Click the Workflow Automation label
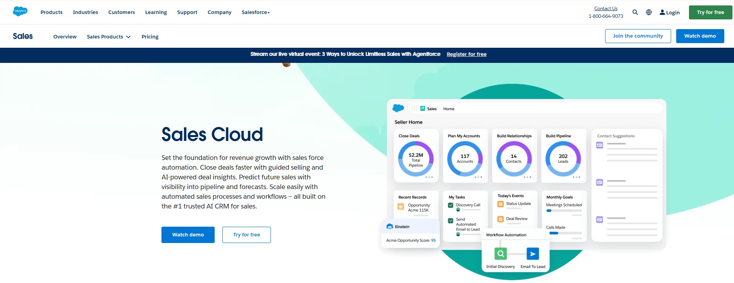Image resolution: width=734 pixels, height=283 pixels. [x=506, y=235]
